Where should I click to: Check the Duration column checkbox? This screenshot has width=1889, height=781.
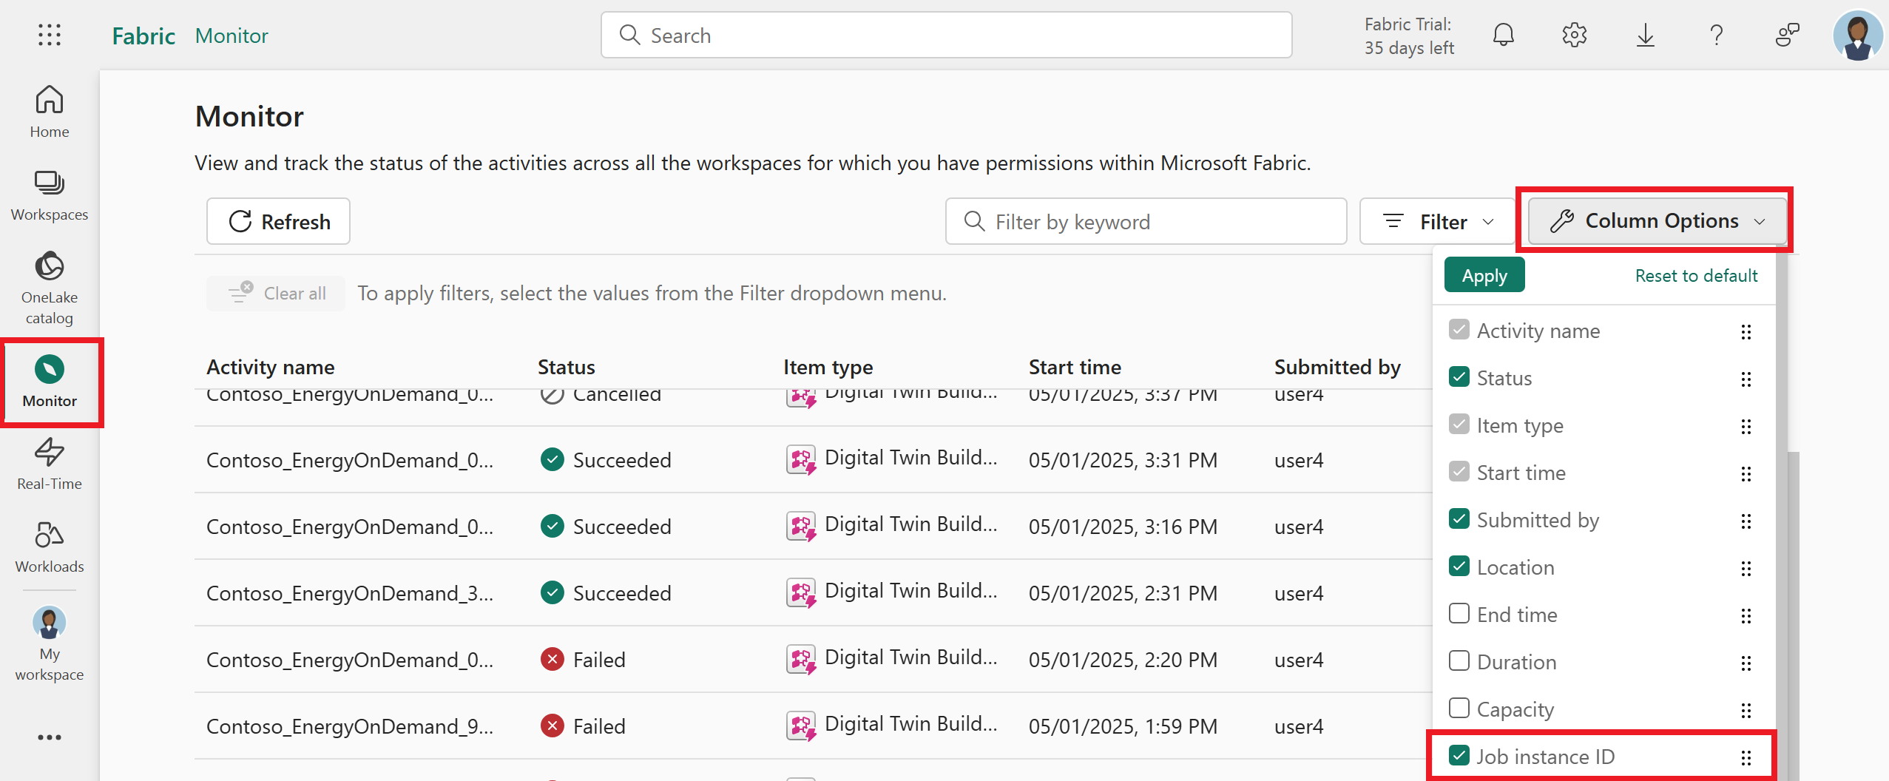click(x=1459, y=661)
